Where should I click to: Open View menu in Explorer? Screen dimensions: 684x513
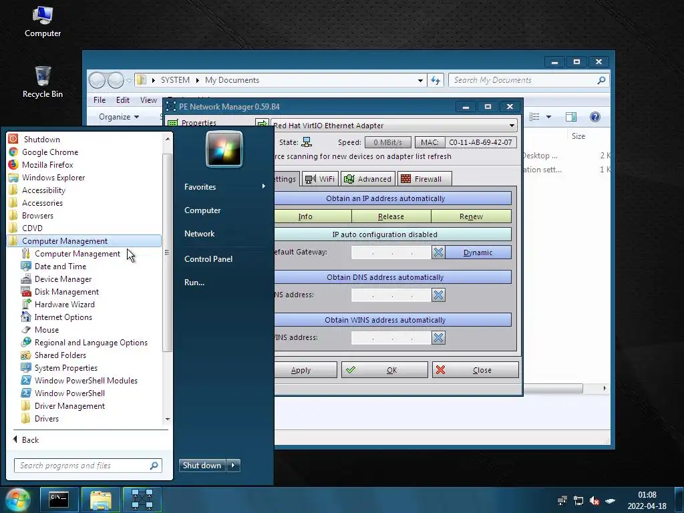[148, 100]
